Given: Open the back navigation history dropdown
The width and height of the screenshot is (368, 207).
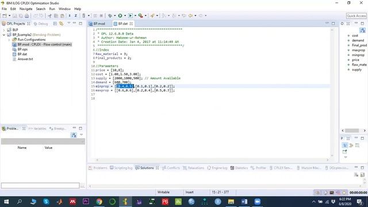Looking at the screenshot, I should 195,16.
